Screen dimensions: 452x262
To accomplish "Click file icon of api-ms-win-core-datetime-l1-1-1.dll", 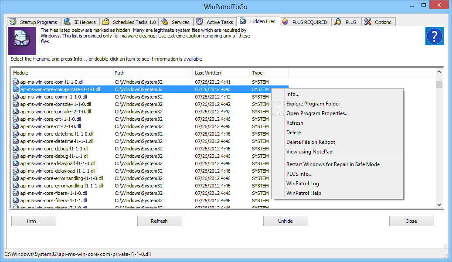I will pos(16,141).
